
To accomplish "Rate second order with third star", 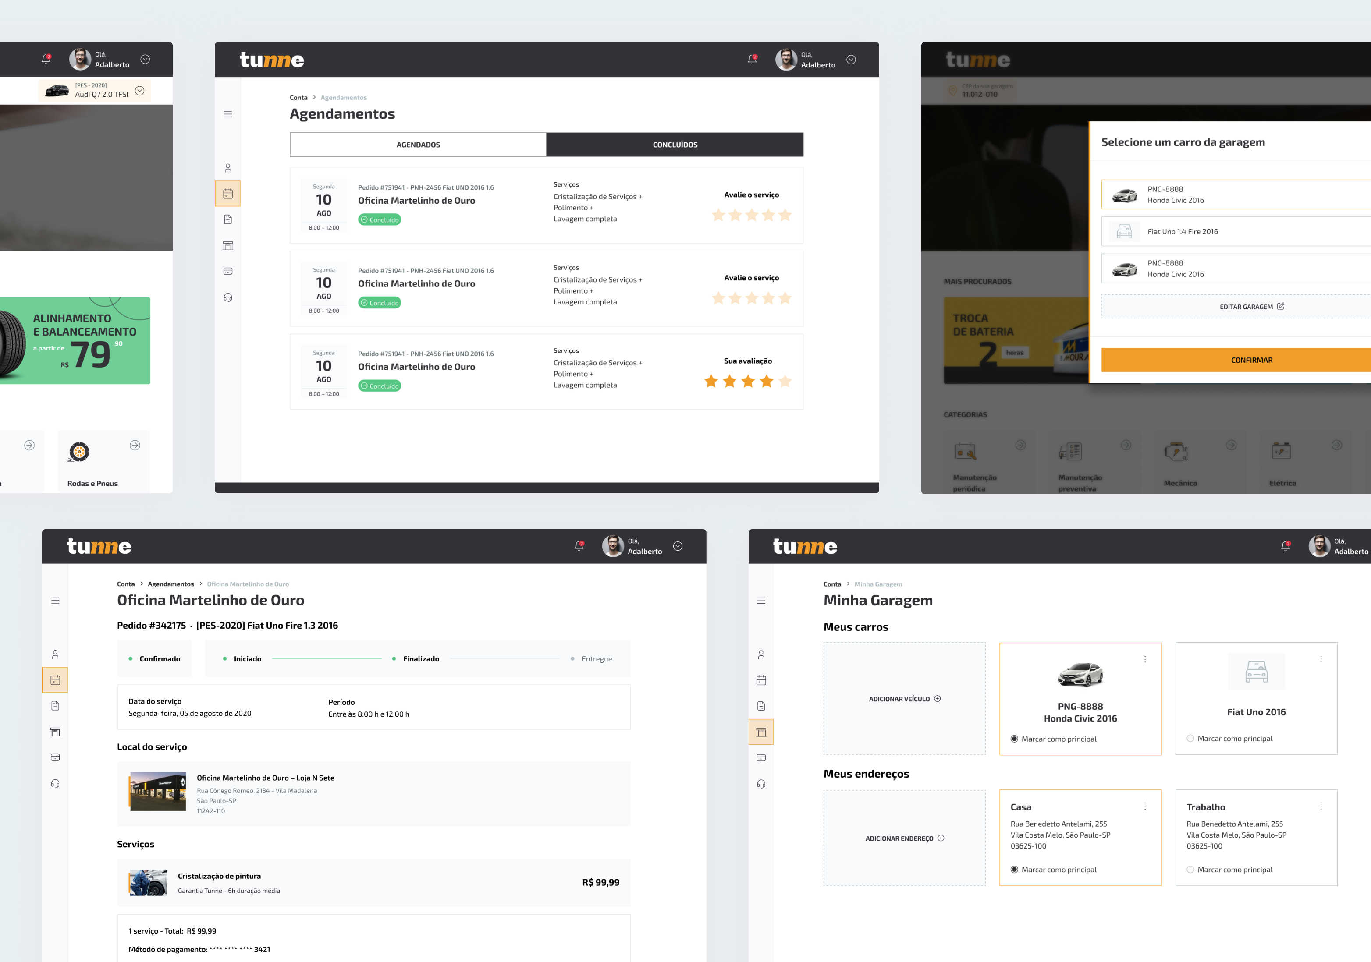I will click(x=751, y=298).
